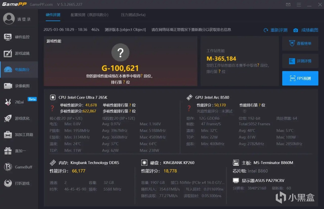324x209 pixels.
Task: Click 成绩截图 to capture the score
Action: tap(306, 30)
